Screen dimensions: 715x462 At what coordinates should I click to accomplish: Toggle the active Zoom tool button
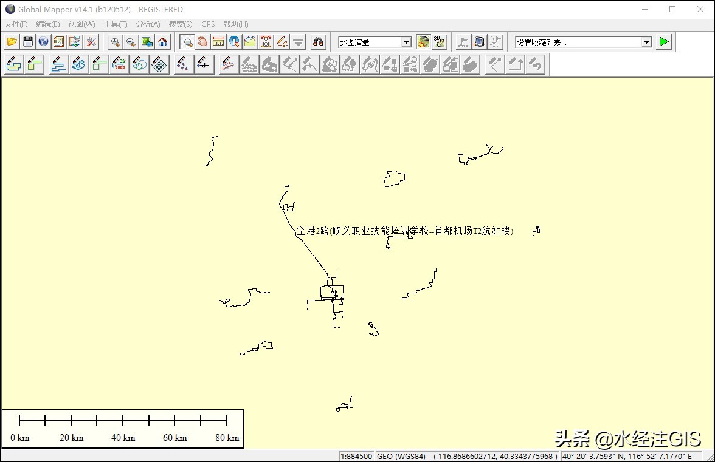pos(187,42)
